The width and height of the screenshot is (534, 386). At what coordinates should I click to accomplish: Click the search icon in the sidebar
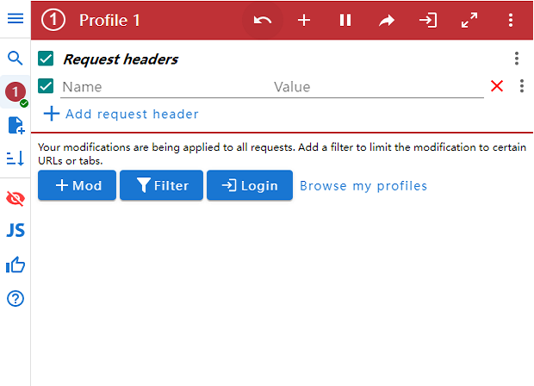pyautogui.click(x=15, y=59)
